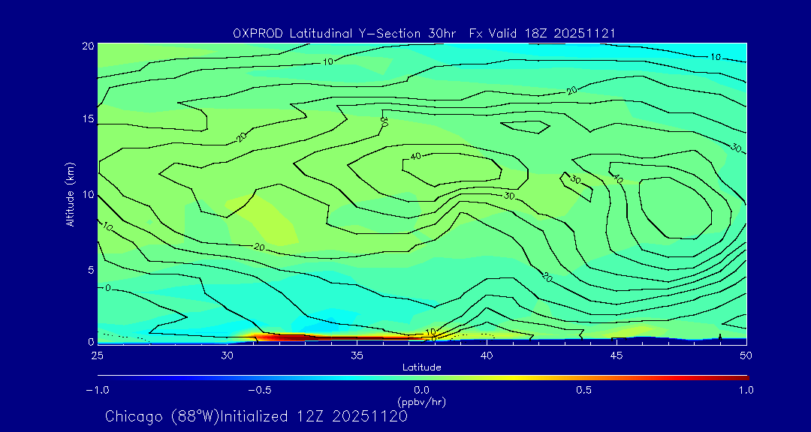Screen dimensions: 811x432
Task: Click the Chicago (88°W) Initialized footer text
Action: pos(256,416)
